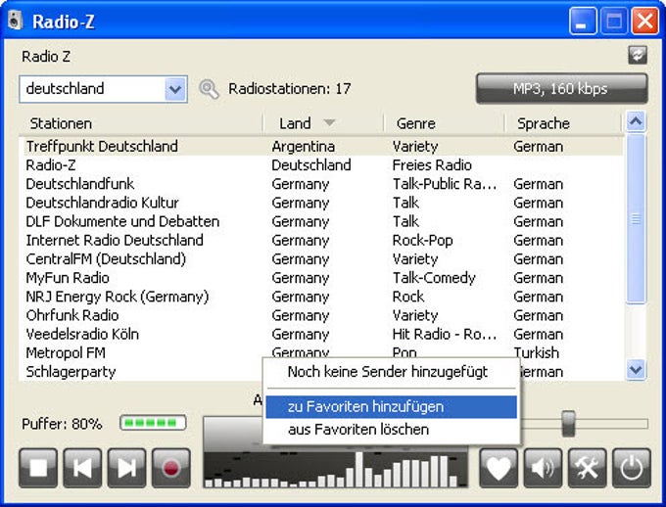The height and width of the screenshot is (507, 666).
Task: Click the speaker volume icon
Action: 543,468
